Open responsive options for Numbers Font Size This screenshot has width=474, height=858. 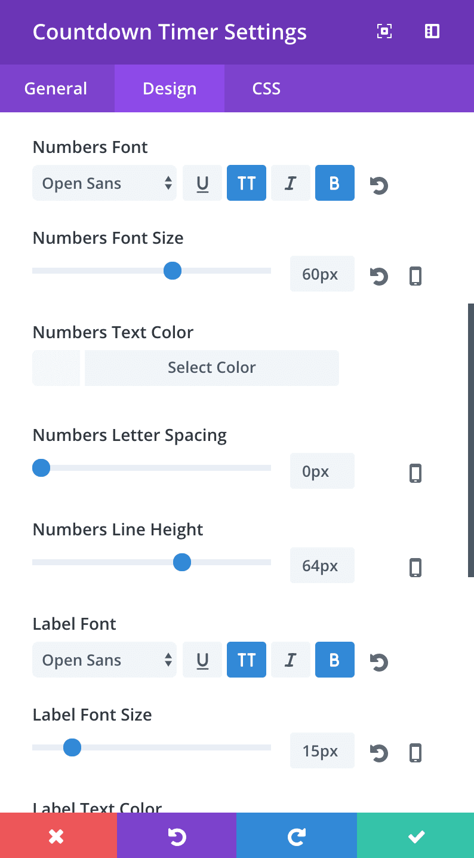tap(415, 275)
